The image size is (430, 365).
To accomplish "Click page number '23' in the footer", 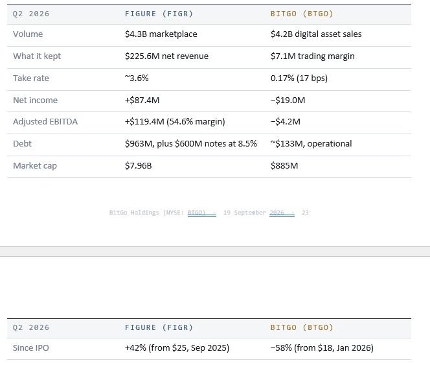I will click(305, 213).
